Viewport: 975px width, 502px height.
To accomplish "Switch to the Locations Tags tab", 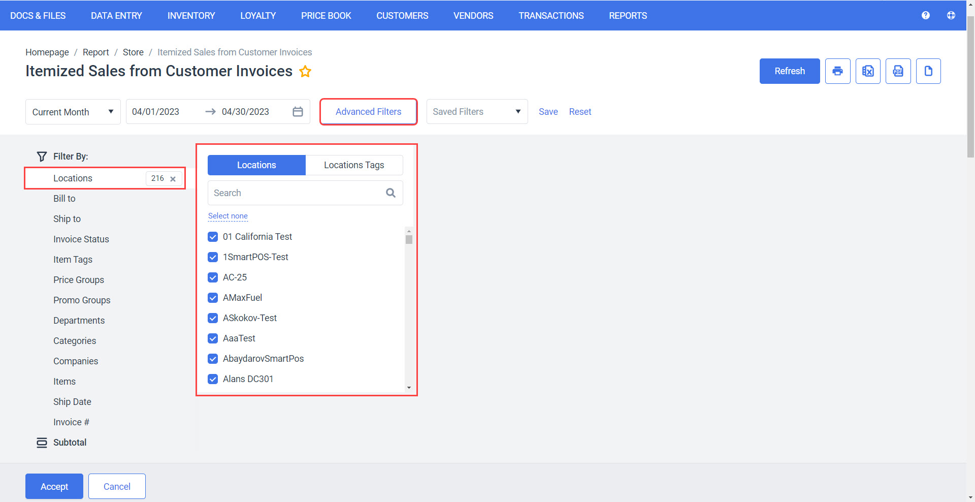I will (354, 165).
